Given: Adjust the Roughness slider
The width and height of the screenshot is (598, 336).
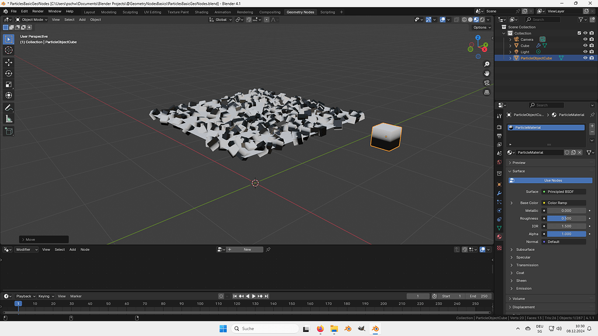Looking at the screenshot, I should pos(566,219).
